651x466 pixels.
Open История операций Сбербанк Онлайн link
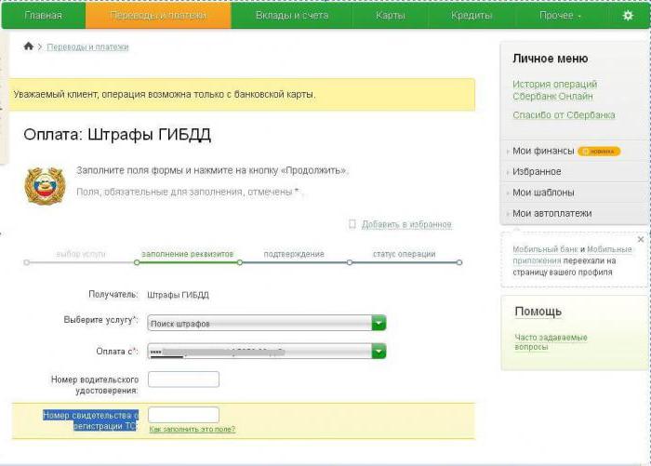click(x=554, y=90)
